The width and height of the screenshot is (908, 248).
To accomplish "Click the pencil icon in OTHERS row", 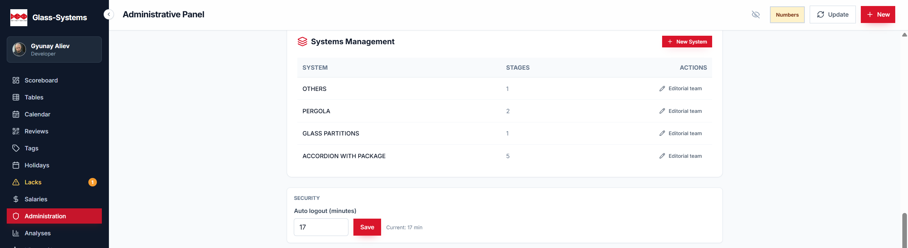I will 662,88.
